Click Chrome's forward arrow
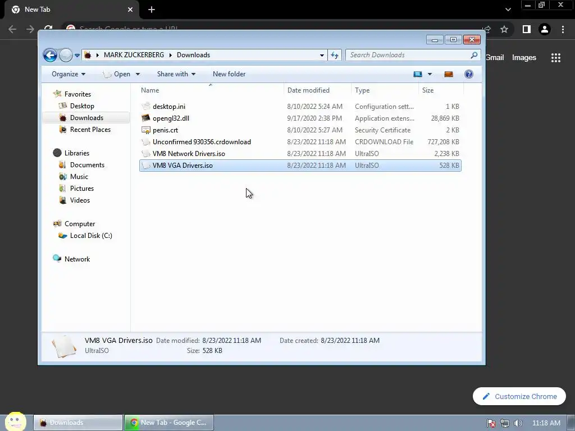Viewport: 575px width, 431px height. tap(30, 29)
